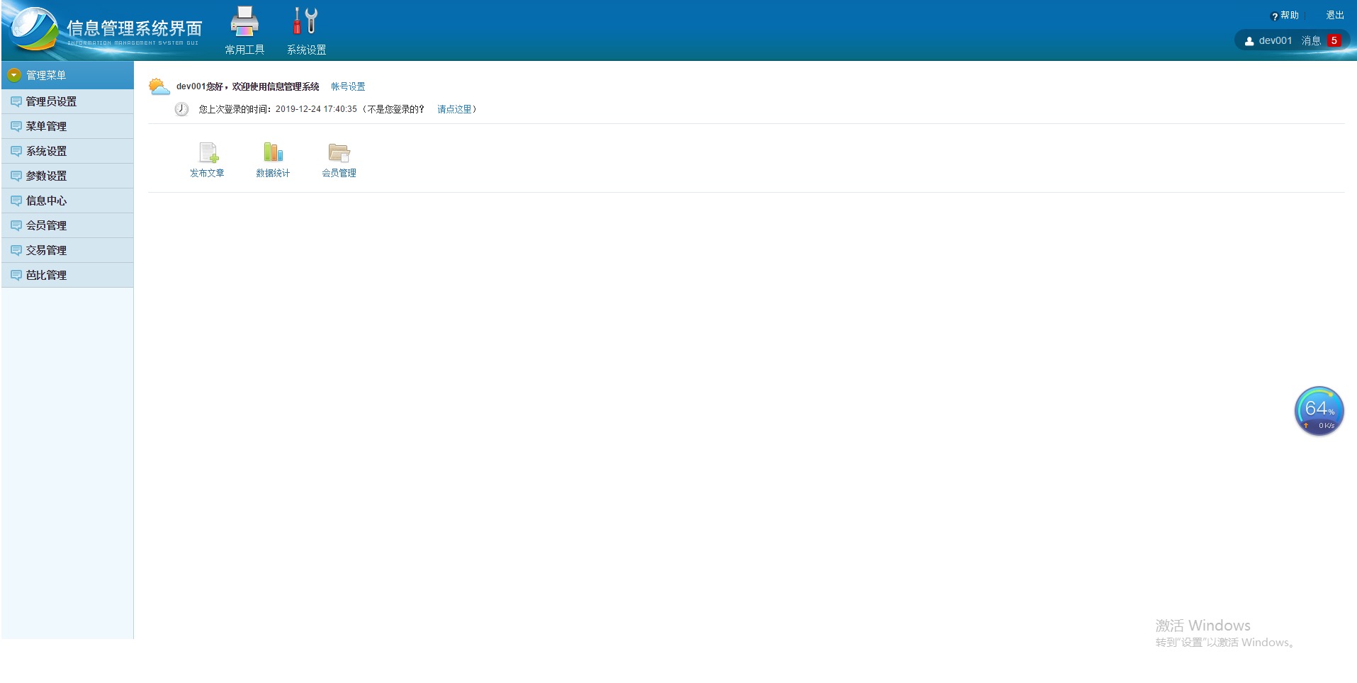Click the 信息管理系统界面 title text
This screenshot has width=1357, height=683.
coord(135,28)
